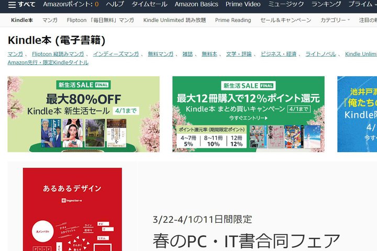Click the 雑誌 link

point(187,54)
